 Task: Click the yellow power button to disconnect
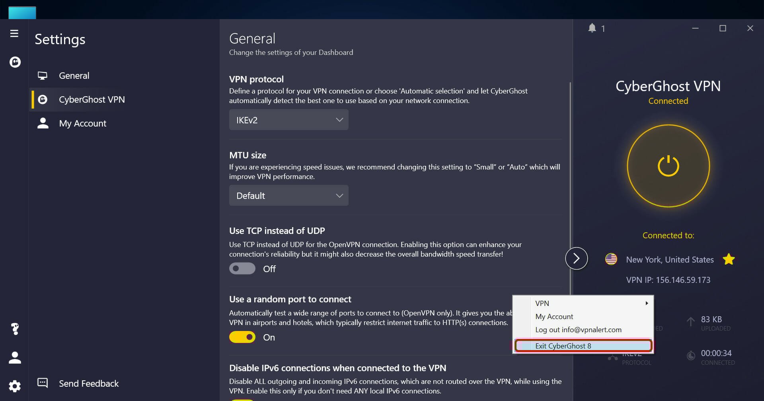tap(668, 166)
